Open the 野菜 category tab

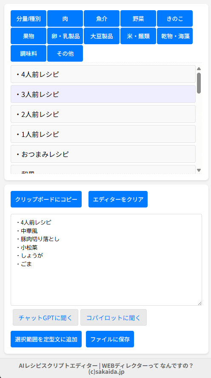[x=138, y=19]
